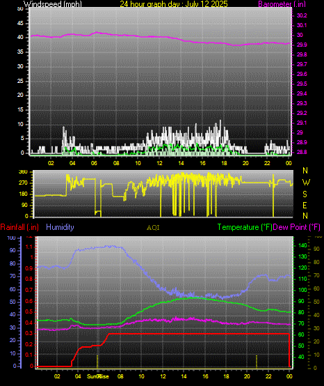Image resolution: width=324 pixels, height=386 pixels.
Task: Select the 1.1 rainfall scale label
Action: click(29, 247)
